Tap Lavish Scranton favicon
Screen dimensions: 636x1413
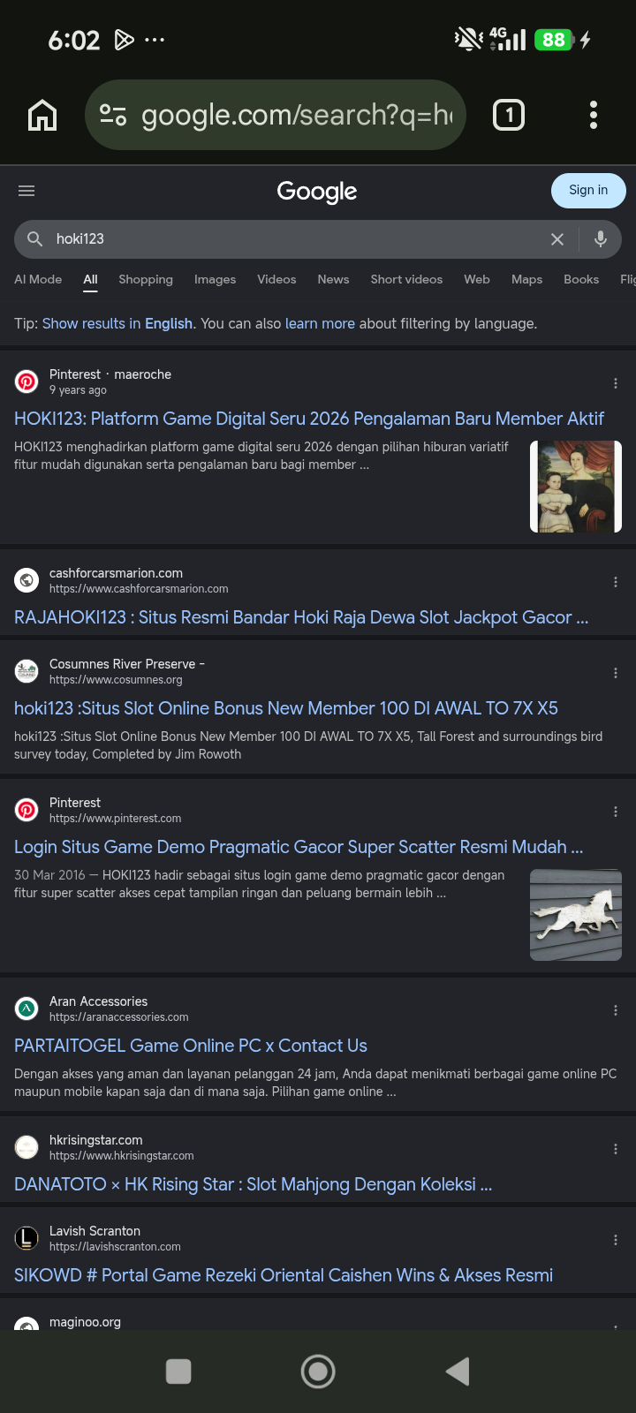(x=26, y=1238)
